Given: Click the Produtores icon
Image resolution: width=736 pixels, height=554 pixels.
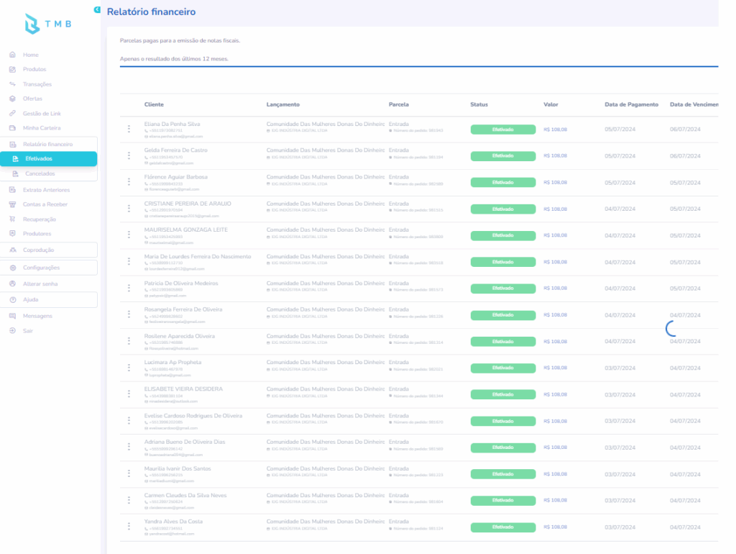Looking at the screenshot, I should 13,234.
